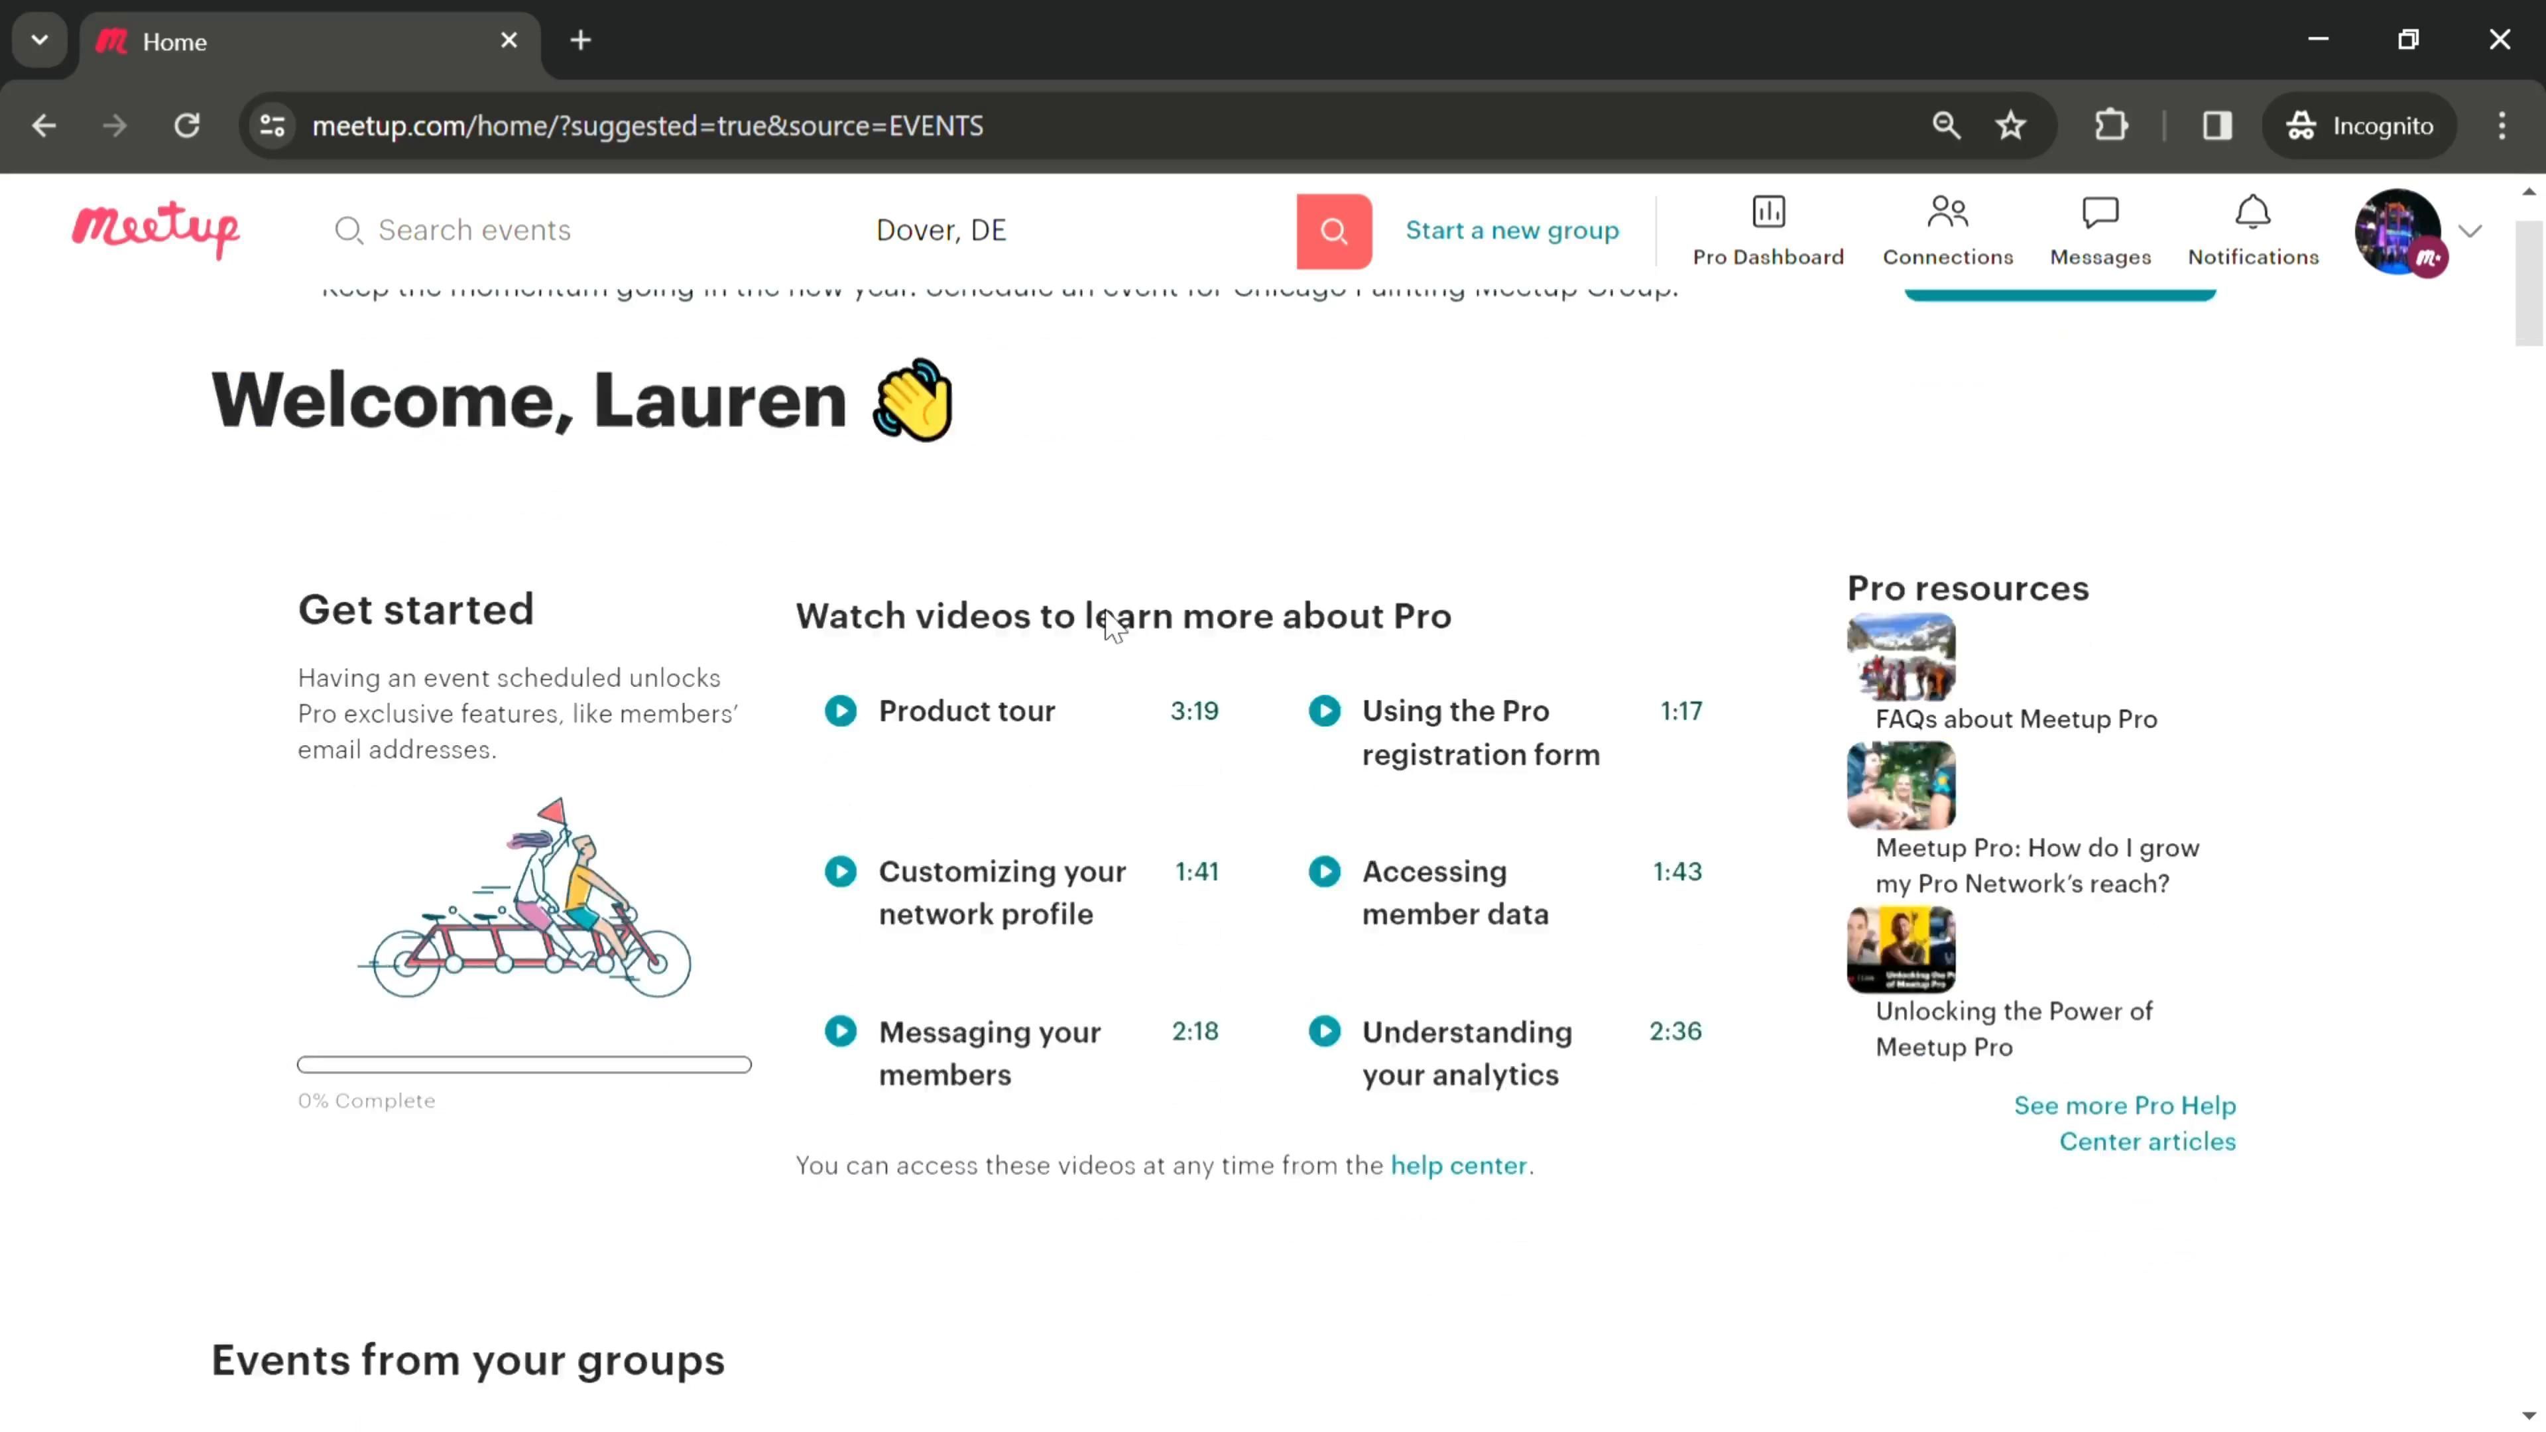Image resolution: width=2546 pixels, height=1432 pixels.
Task: Expand the profile menu chevron
Action: coord(2470,231)
